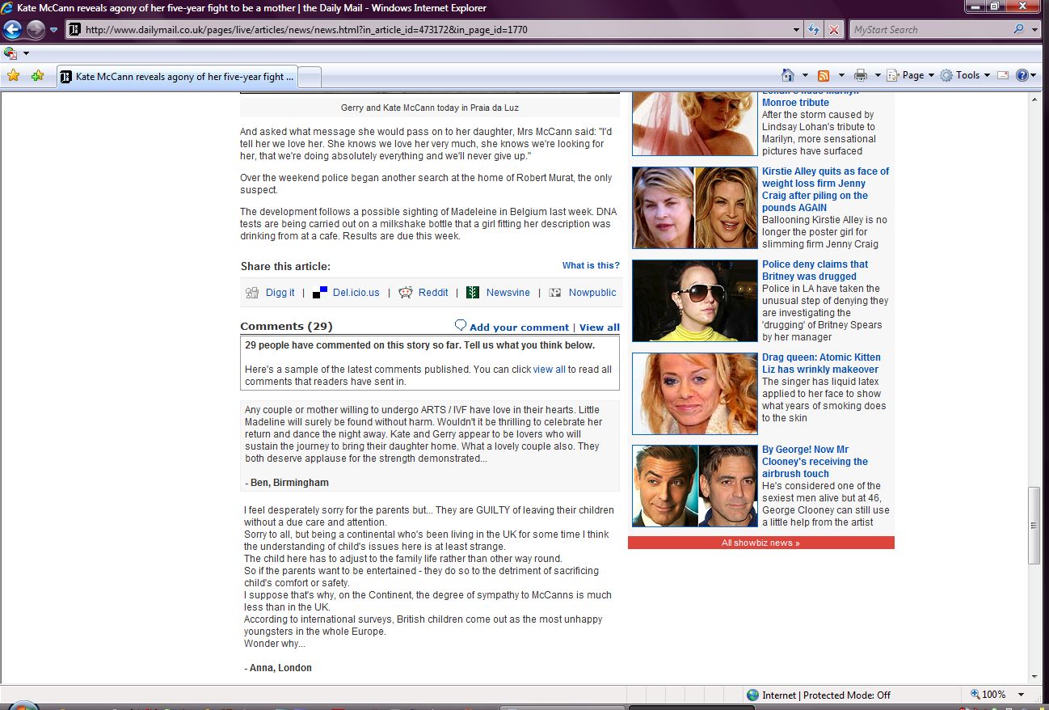Click the George Clooney story thumbnail
Viewport: 1049px width, 710px height.
point(694,486)
